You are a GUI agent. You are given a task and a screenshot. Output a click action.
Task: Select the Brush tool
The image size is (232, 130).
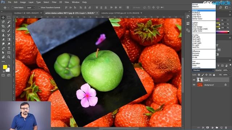point(9,31)
